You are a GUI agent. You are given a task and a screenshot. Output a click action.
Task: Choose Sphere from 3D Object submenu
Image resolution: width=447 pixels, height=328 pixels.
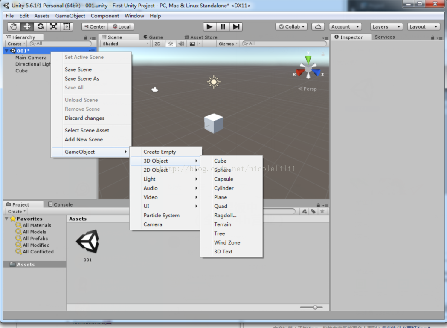point(223,170)
